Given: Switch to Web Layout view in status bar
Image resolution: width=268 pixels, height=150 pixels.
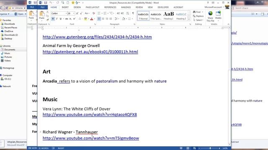Looking at the screenshot, I should point(194,148).
